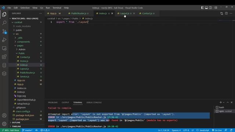Click the master branch status item
The height and width of the screenshot is (132, 235).
(x=27, y=130)
